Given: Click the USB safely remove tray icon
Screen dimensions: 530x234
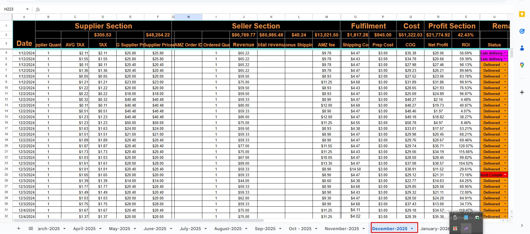Looking at the screenshot, I should (x=455, y=217).
